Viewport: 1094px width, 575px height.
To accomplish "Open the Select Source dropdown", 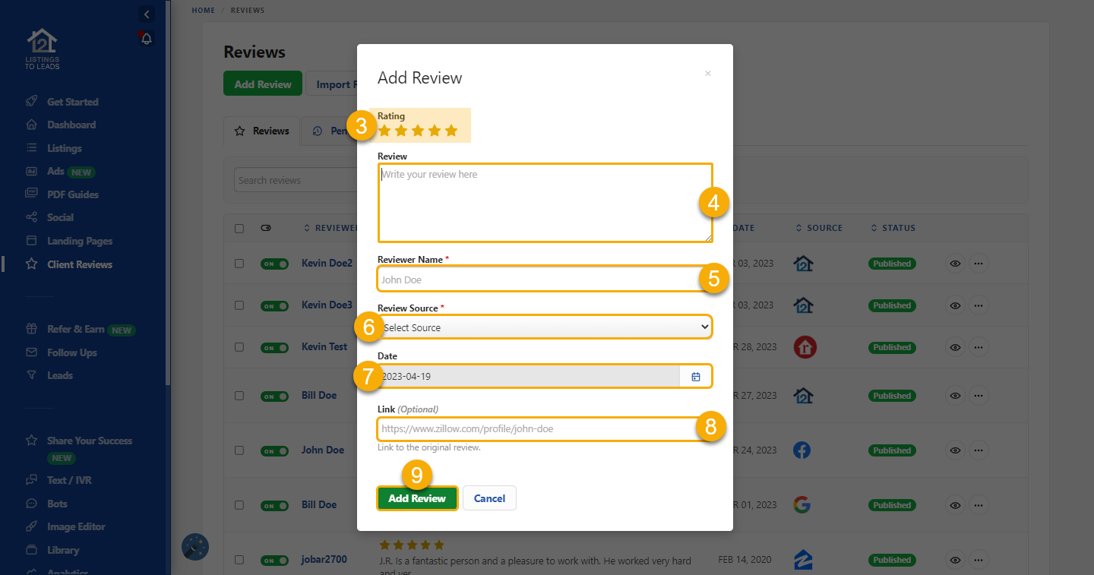I will point(544,326).
